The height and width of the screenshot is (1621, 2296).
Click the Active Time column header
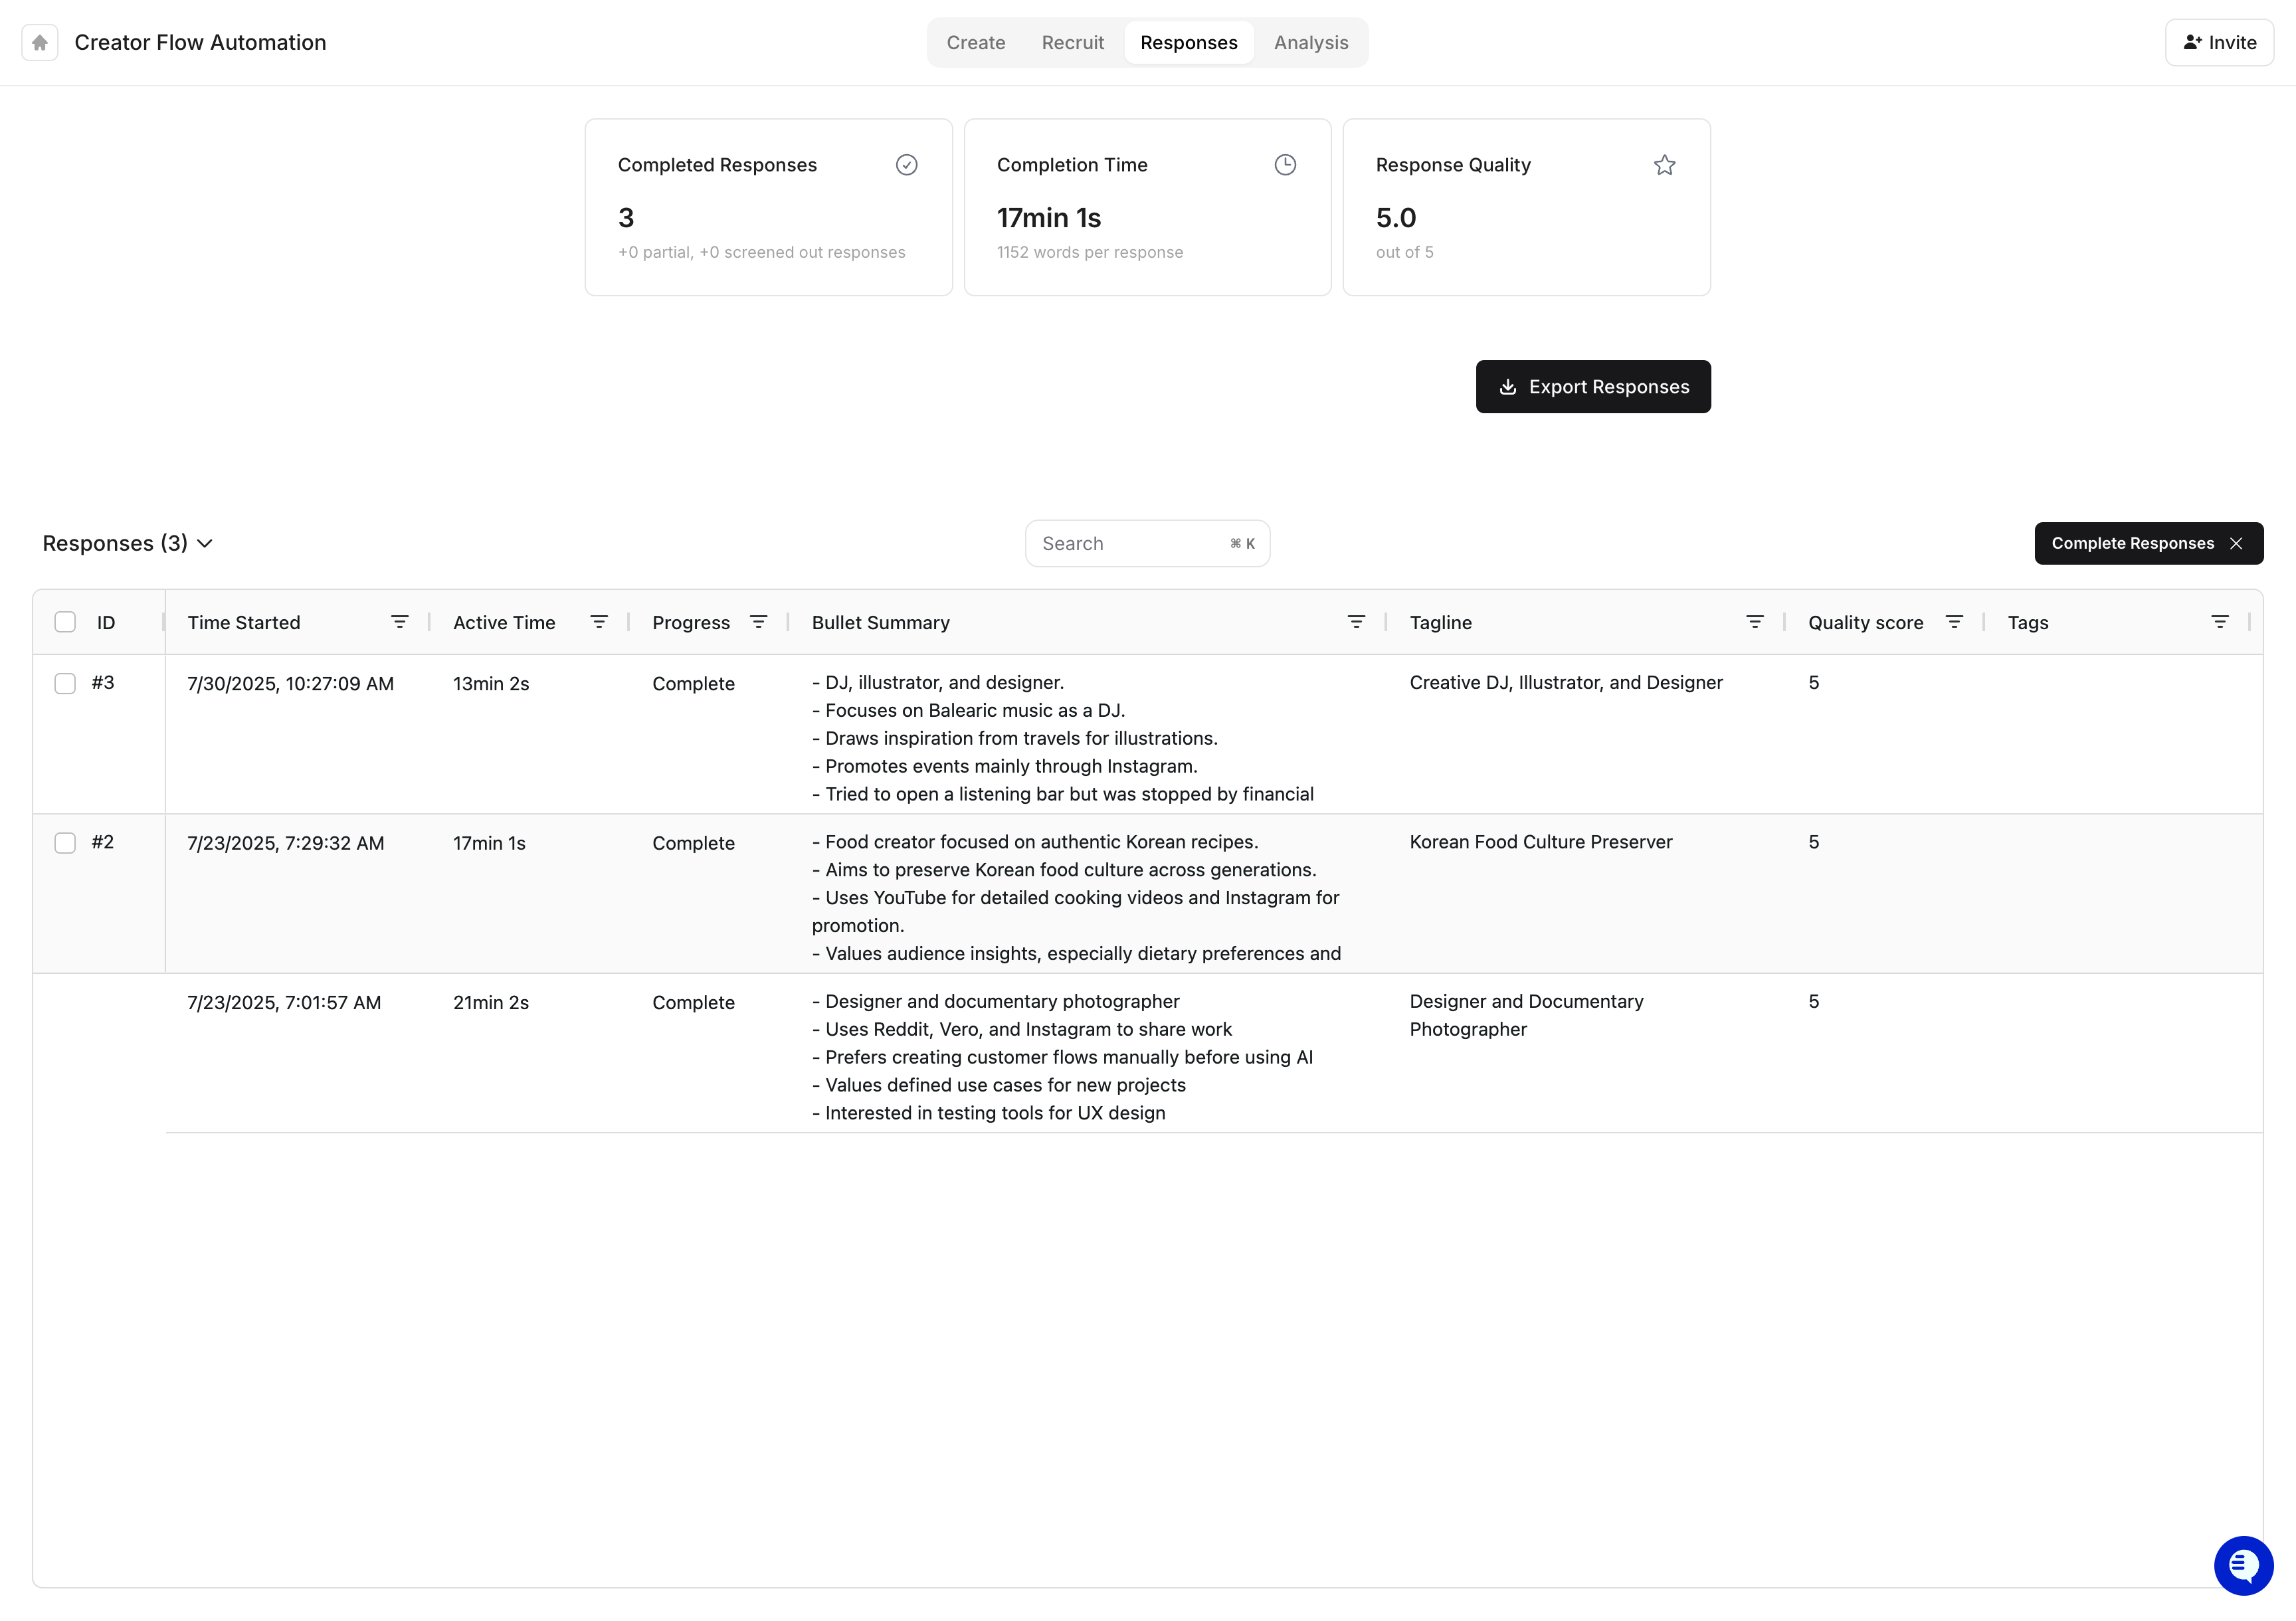click(504, 622)
